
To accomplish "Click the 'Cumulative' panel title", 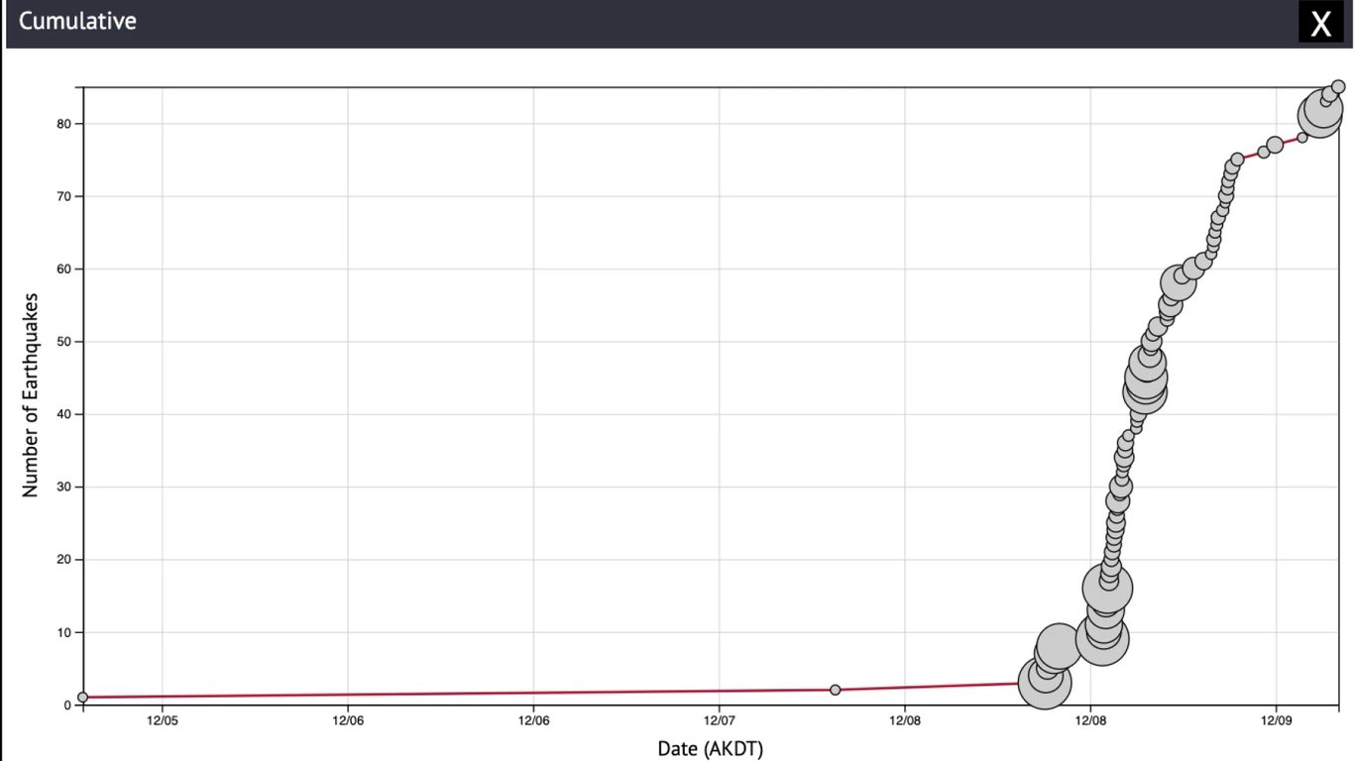I will coord(77,21).
